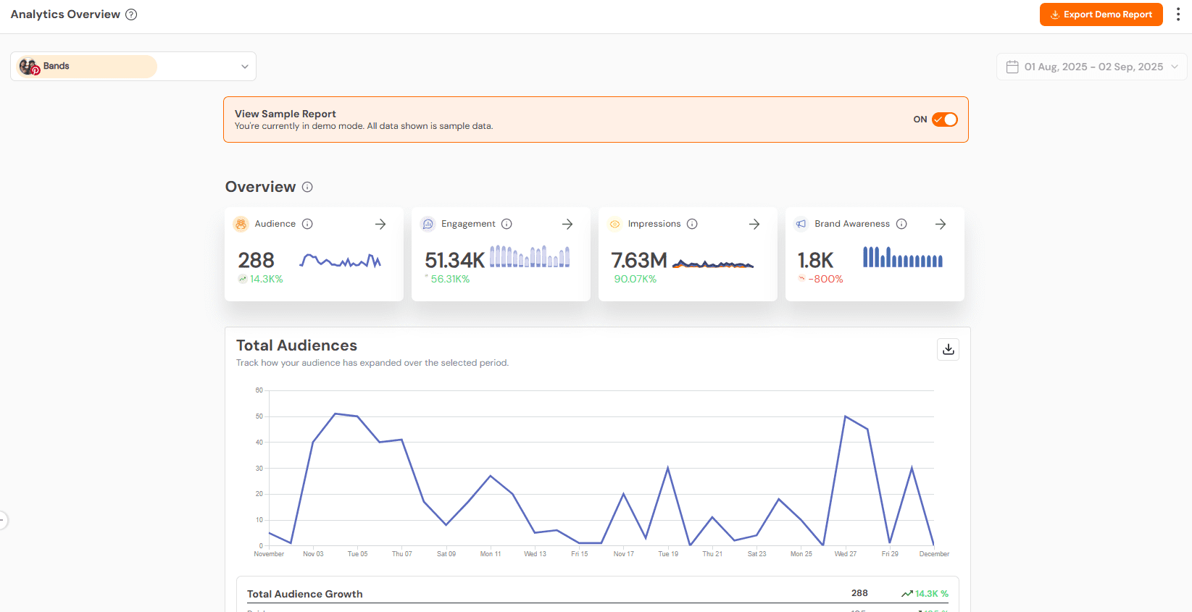This screenshot has width=1192, height=612.
Task: Open the three-dot more options menu
Action: (1178, 14)
